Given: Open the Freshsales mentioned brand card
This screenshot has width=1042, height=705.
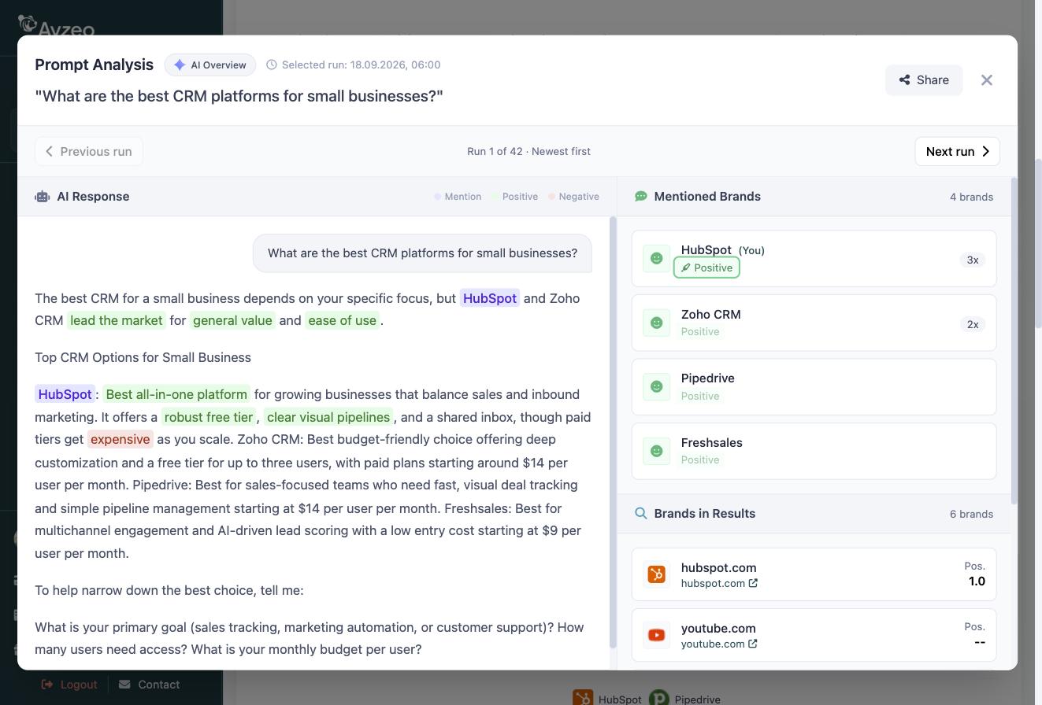Looking at the screenshot, I should [x=814, y=451].
